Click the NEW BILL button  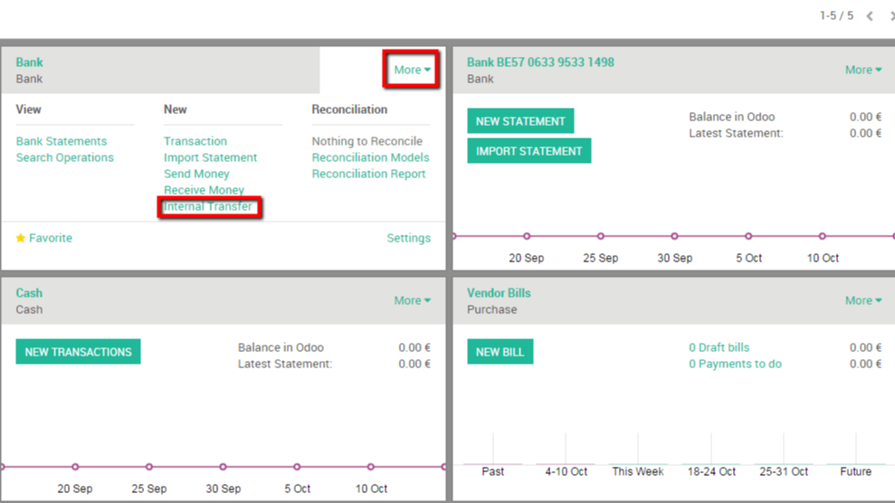pyautogui.click(x=500, y=352)
